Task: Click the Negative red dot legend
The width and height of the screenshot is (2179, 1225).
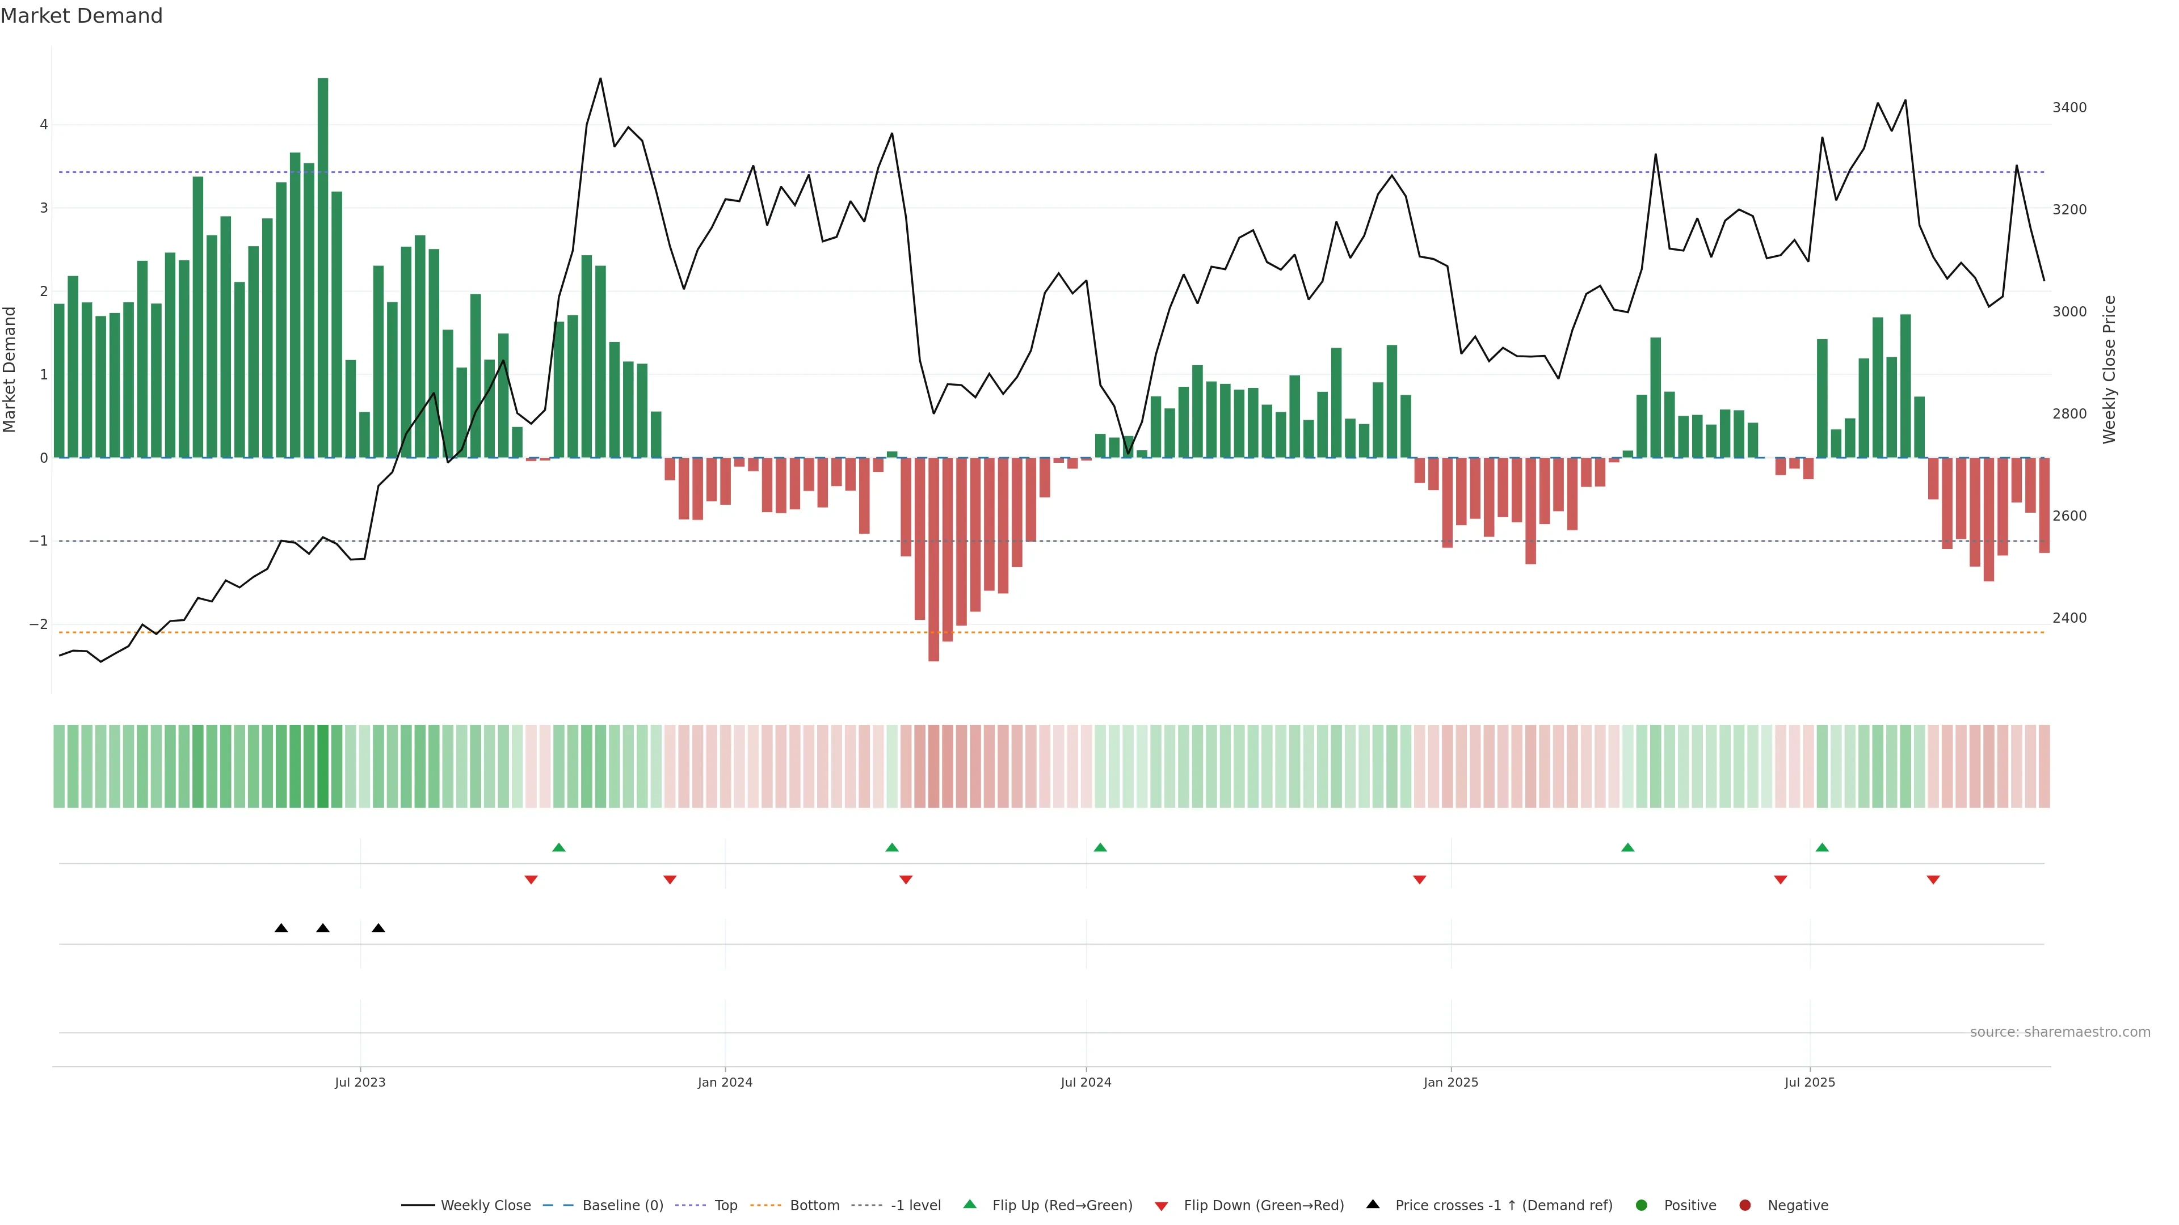Action: 1745,1206
